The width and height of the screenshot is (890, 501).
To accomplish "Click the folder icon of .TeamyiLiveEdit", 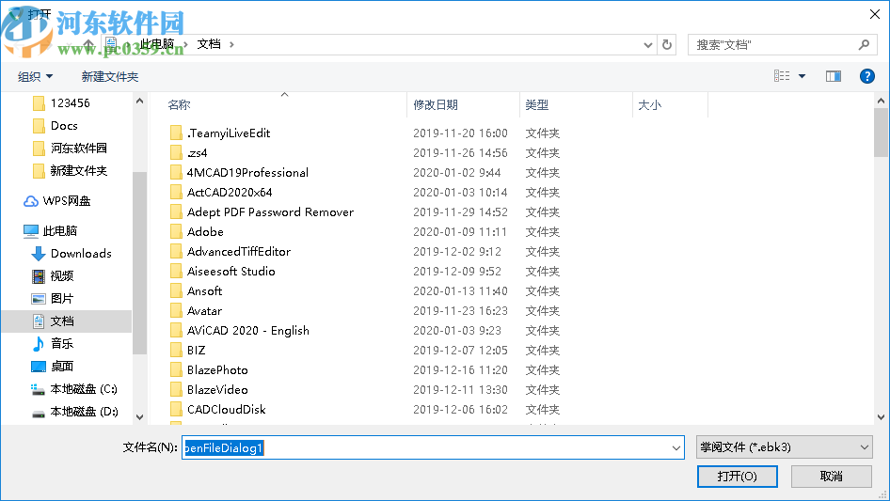I will pos(176,133).
